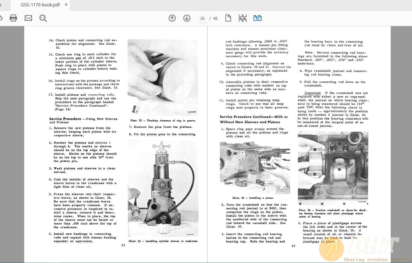
Task: Click caption 'Illust. 33 -- Checking clearance of ring'
Action: 163,121
